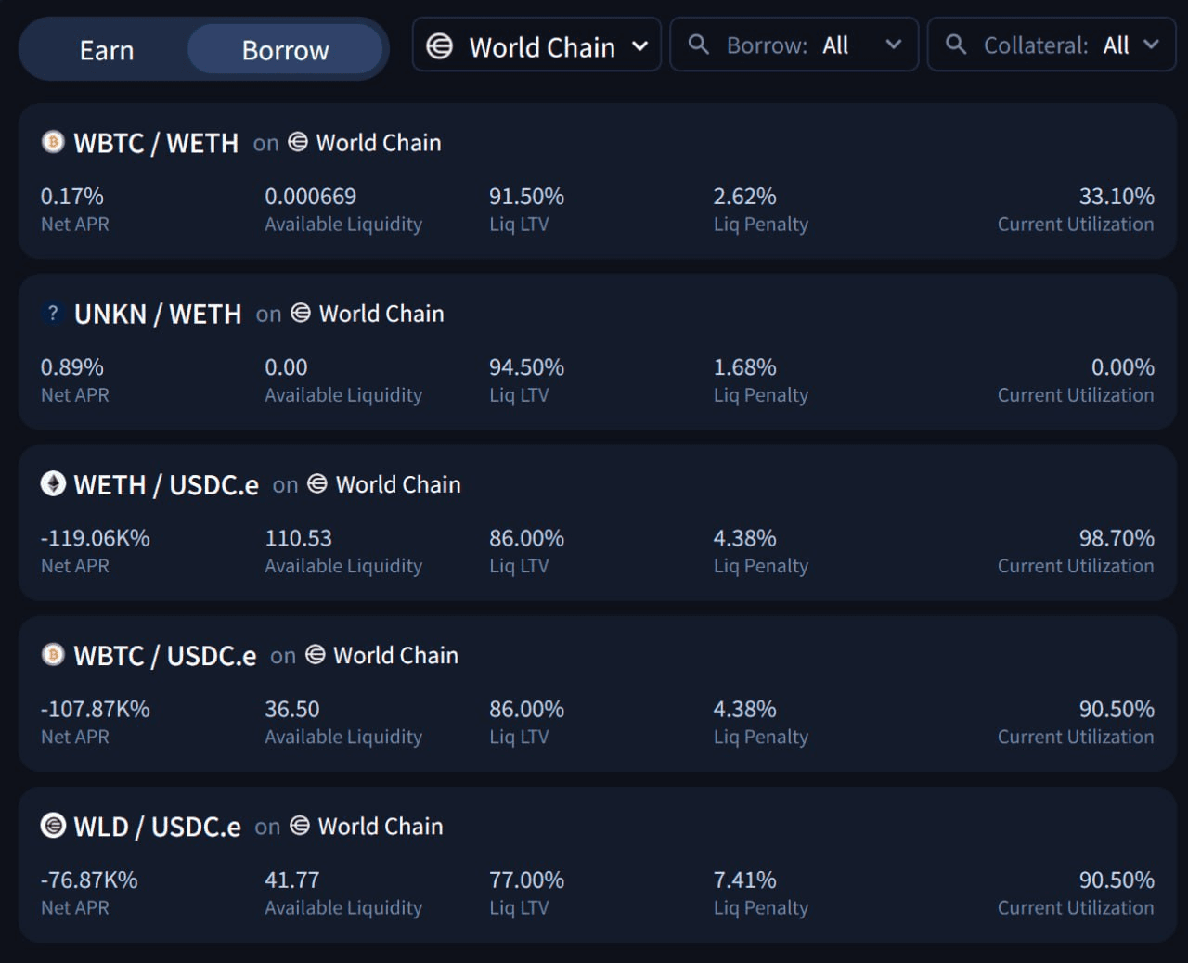Image resolution: width=1188 pixels, height=963 pixels.
Task: Click the search icon in Borrow filter
Action: point(698,45)
